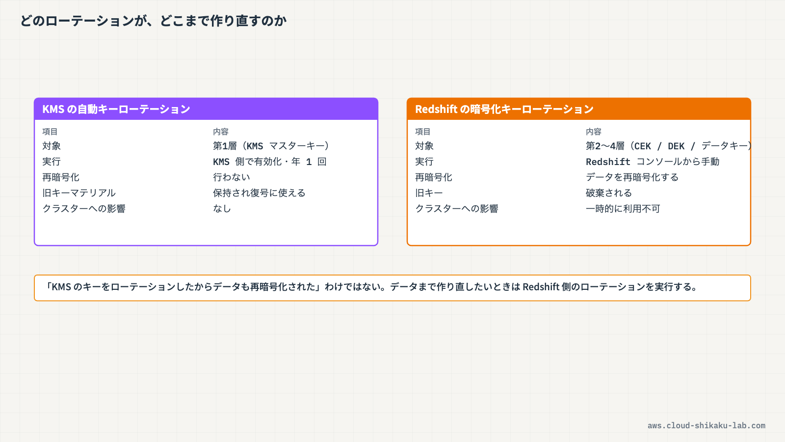785x442 pixels.
Task: Click 項目 column header in the Redshift table
Action: [423, 132]
